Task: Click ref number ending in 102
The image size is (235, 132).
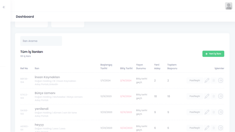Action: pos(24,112)
